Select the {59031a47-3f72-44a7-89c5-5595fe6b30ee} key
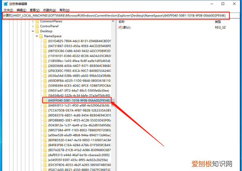The image size is (242, 171). 78,91
